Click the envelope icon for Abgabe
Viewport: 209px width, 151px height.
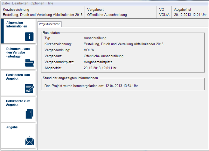29,141
